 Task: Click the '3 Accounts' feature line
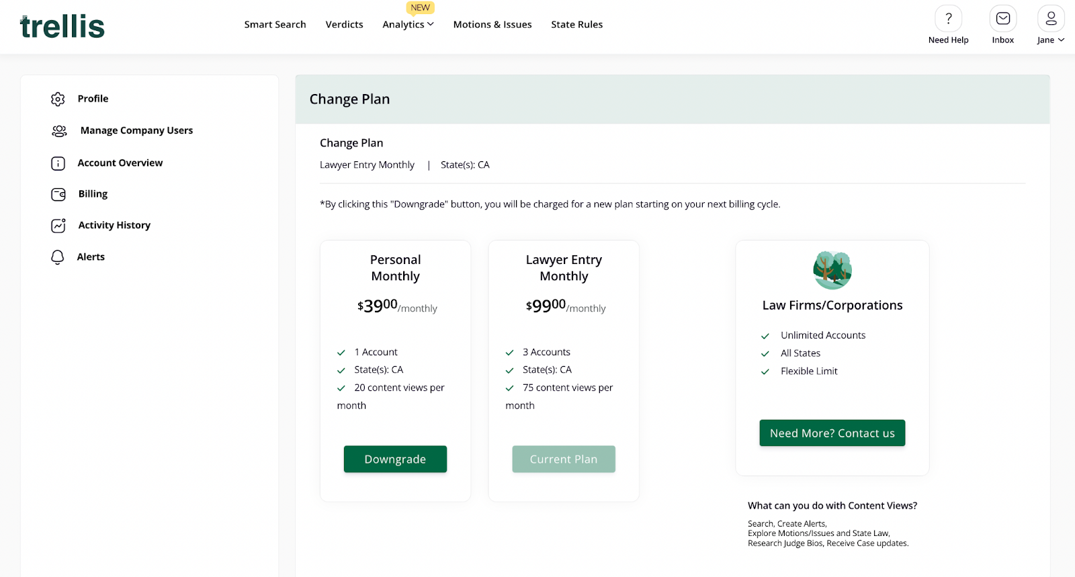coord(546,352)
